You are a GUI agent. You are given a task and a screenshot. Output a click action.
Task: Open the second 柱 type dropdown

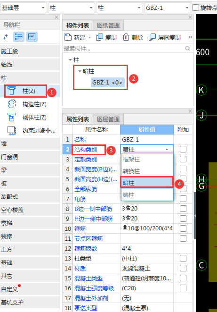point(119,8)
